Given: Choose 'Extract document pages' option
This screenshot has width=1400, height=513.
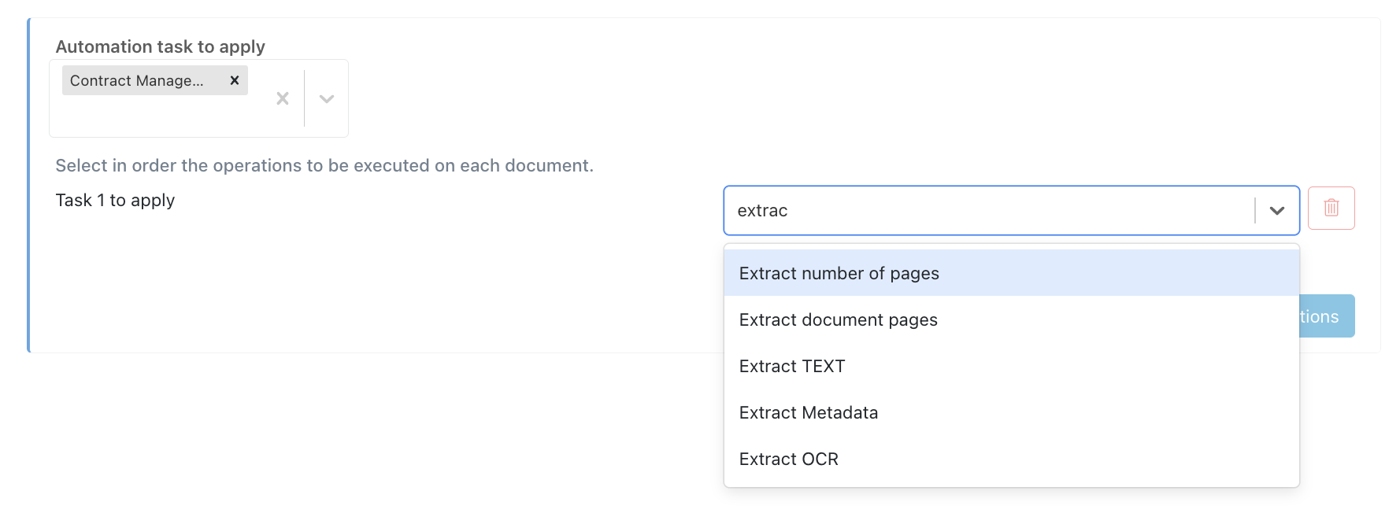Looking at the screenshot, I should coord(838,319).
